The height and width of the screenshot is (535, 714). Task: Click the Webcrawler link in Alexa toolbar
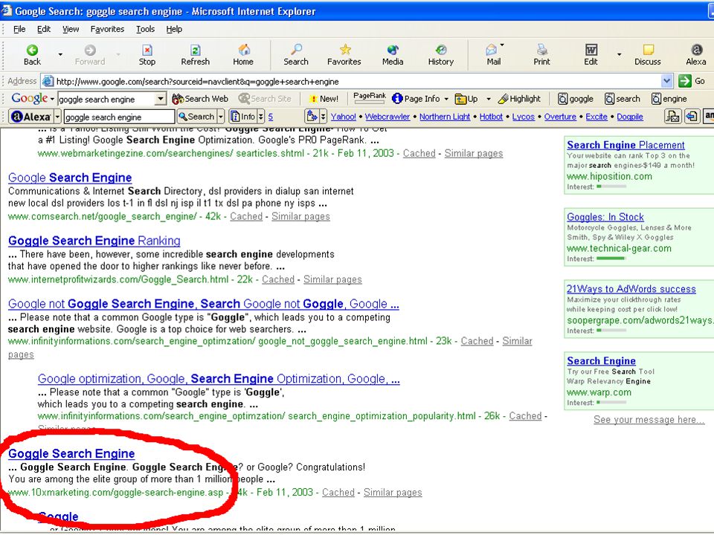tap(387, 117)
